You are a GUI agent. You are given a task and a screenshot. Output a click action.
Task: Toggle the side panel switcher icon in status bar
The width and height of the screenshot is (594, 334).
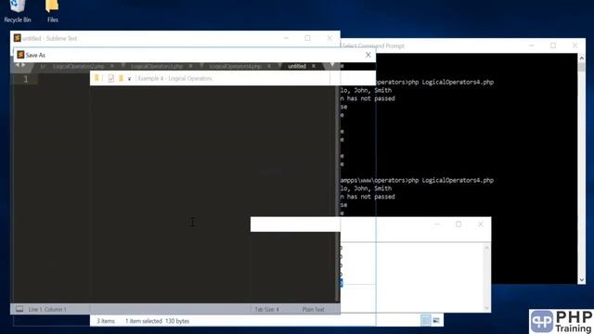click(x=19, y=309)
